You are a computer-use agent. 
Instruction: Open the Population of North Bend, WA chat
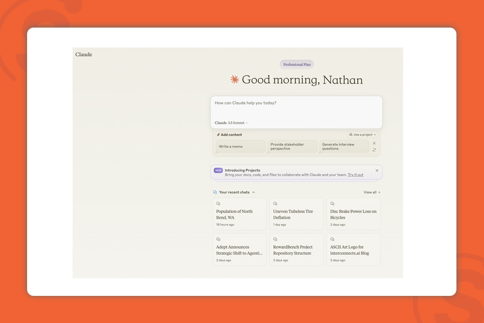click(x=240, y=214)
